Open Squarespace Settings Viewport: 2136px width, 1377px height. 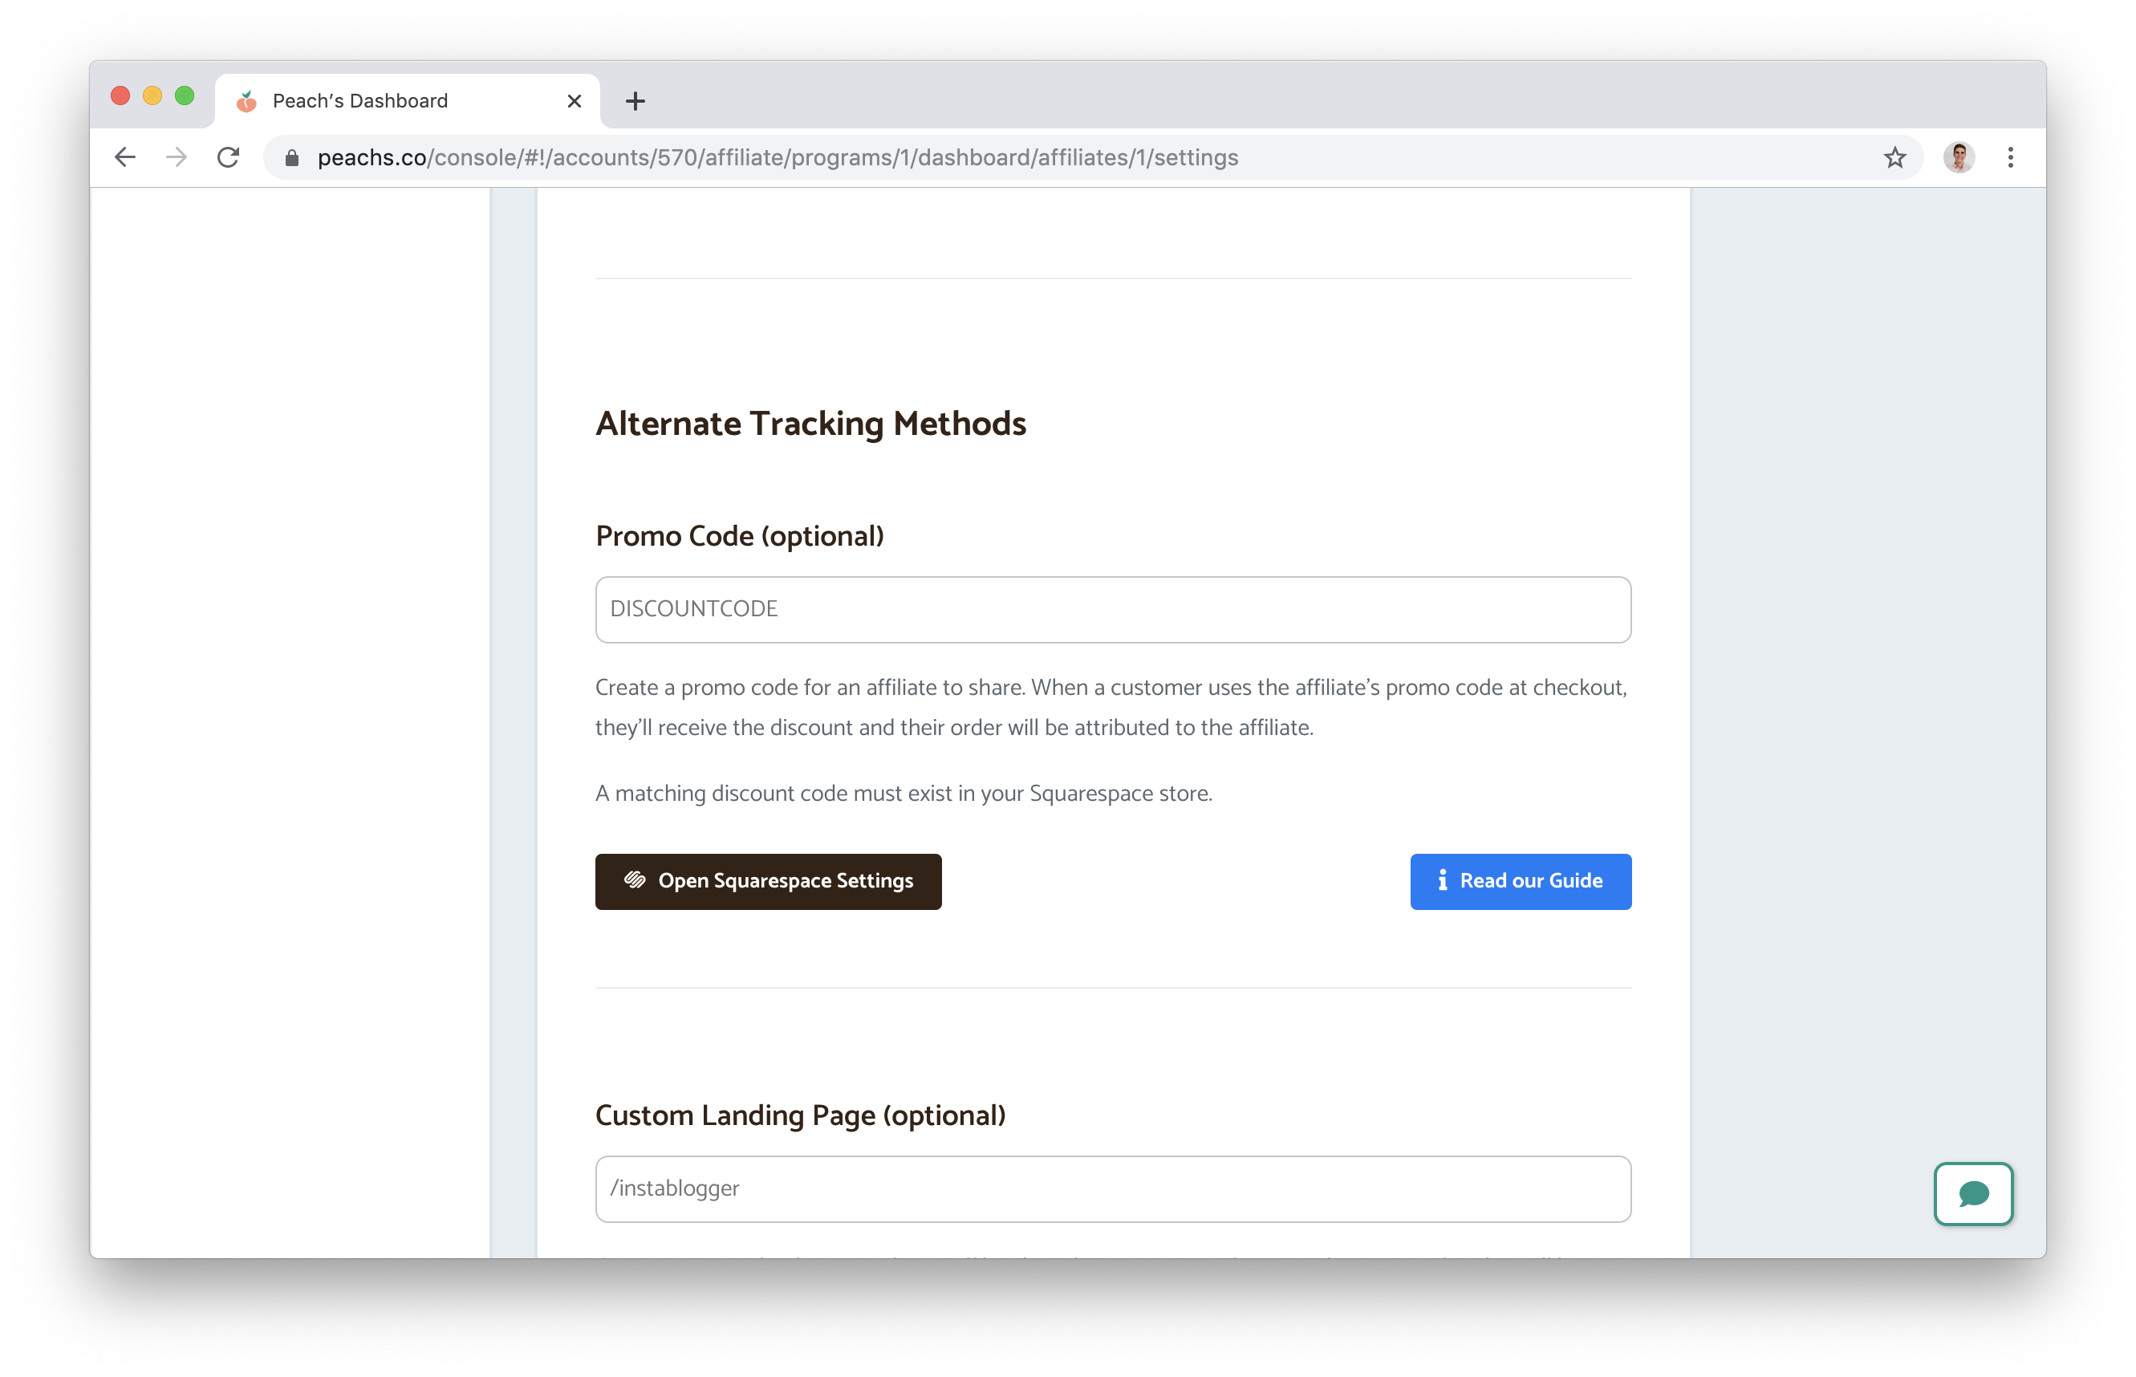(x=767, y=881)
